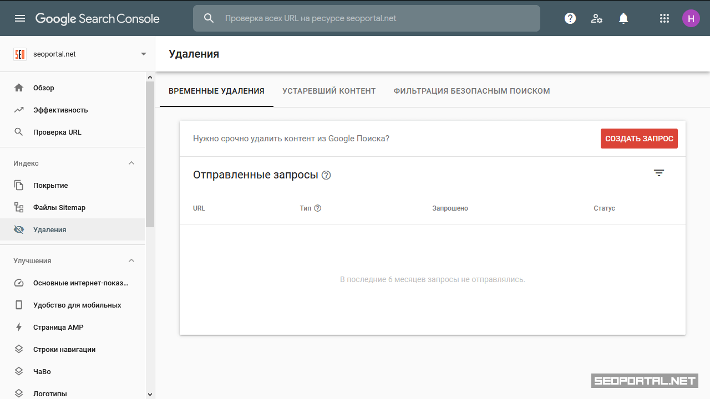
Task: Open the Эффективность report
Action: (60, 110)
